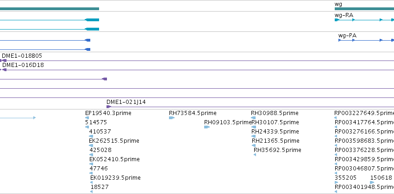Viewport: 394px width, 194px height.
Task: Click the RH30988.5prime label
Action: (275, 113)
